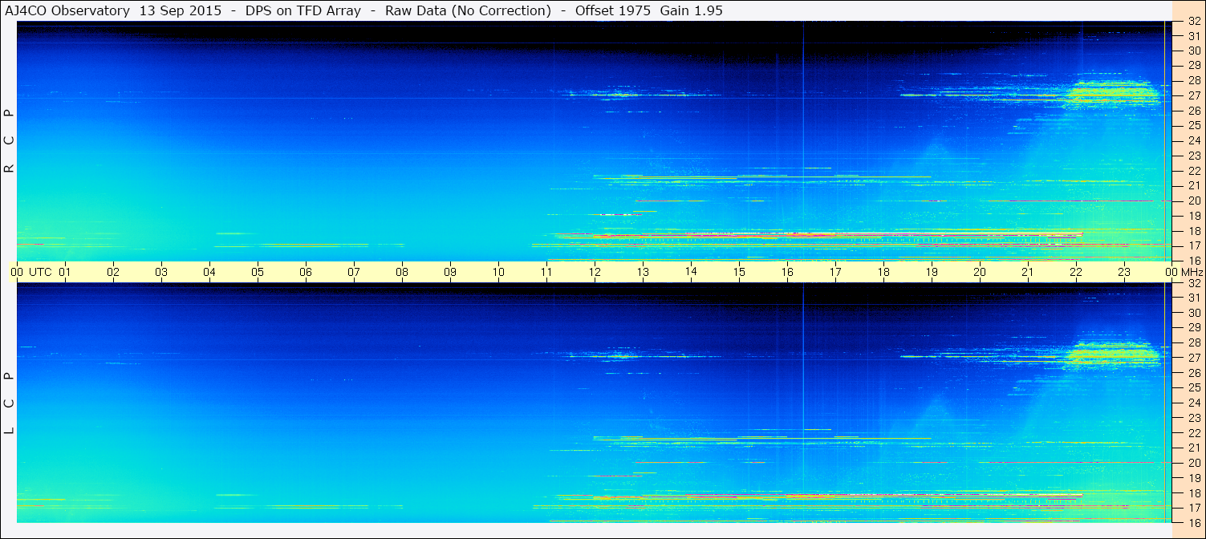Pick the 14 hour time marker
The height and width of the screenshot is (539, 1206).
(691, 272)
